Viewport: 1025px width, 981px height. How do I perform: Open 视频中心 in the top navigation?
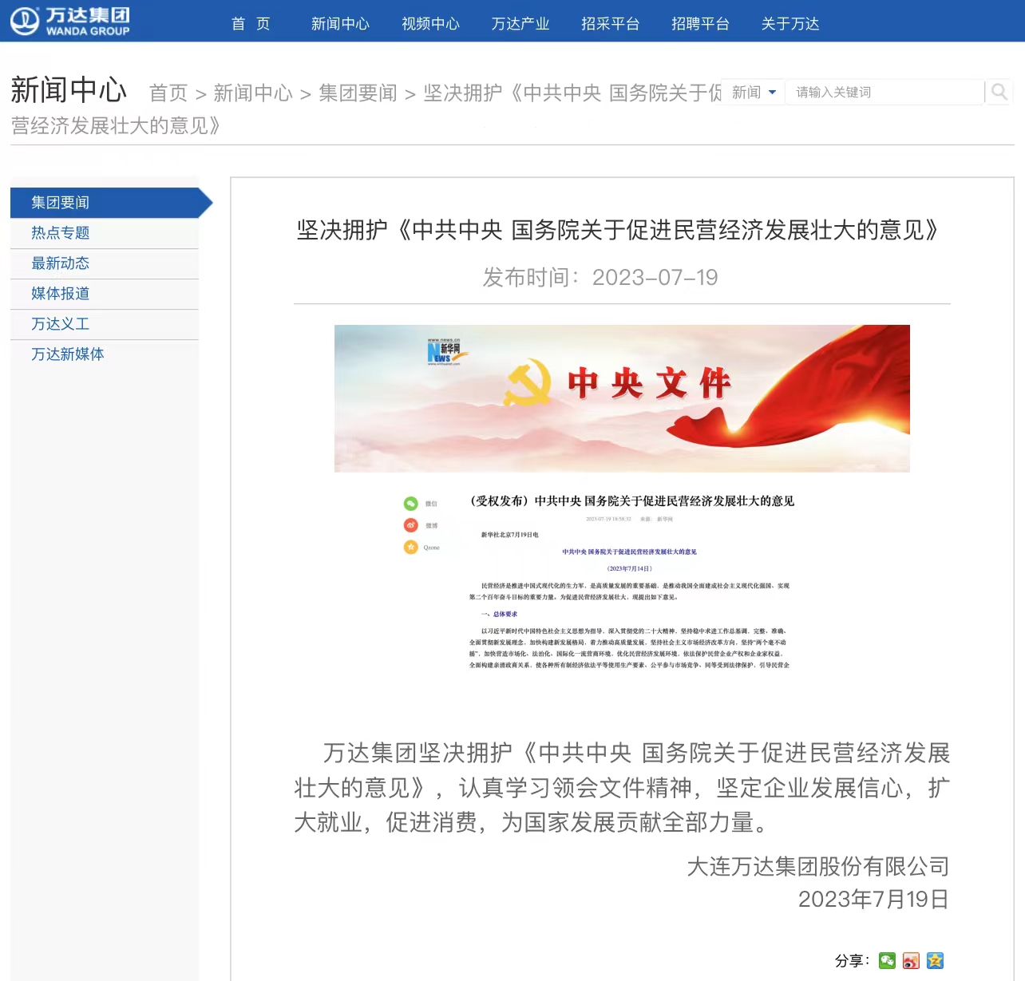click(430, 24)
